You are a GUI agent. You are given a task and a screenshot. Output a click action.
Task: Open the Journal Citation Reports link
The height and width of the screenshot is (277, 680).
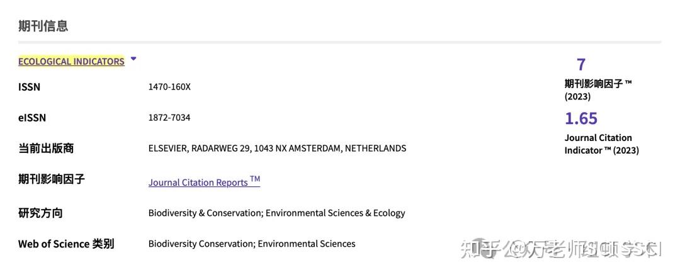coord(204,182)
